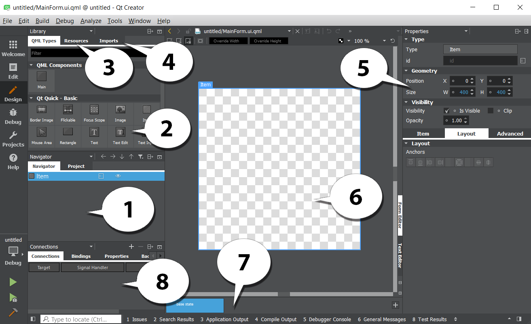Toggle eye visibility of Item in Navigator
Viewport: 531px width, 324px height.
coord(118,176)
